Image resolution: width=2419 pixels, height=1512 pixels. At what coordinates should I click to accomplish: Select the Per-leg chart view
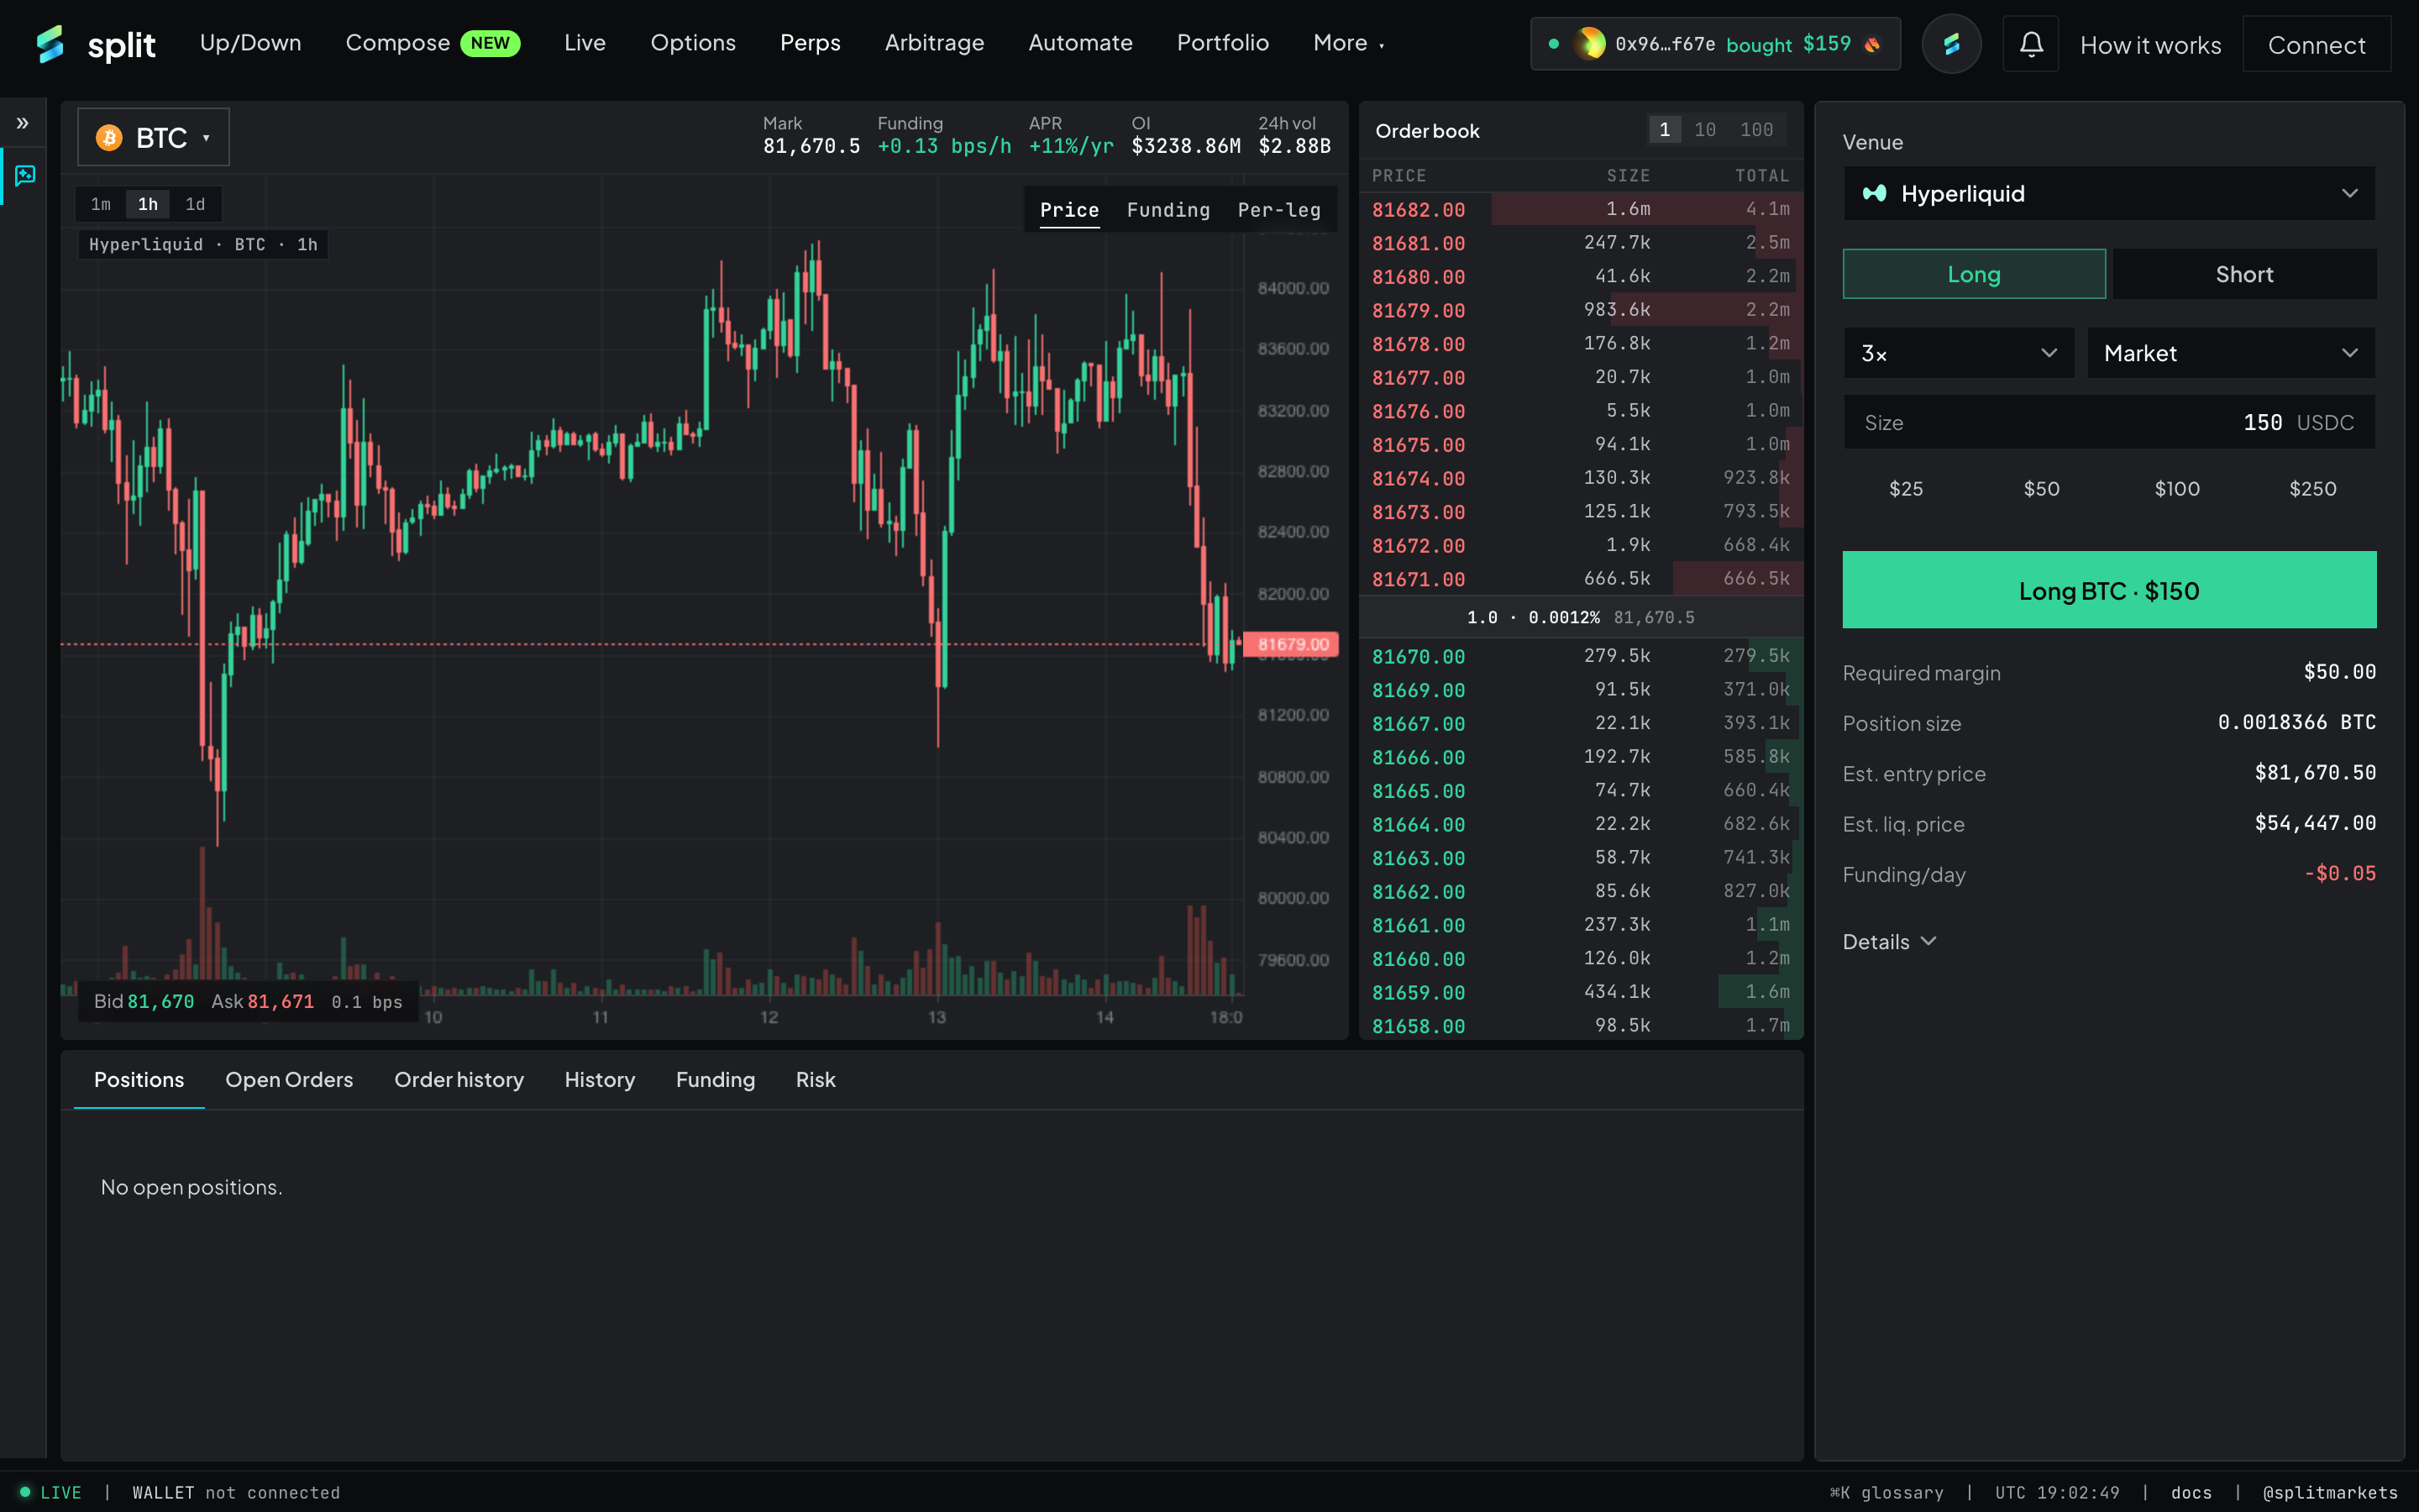click(x=1278, y=210)
